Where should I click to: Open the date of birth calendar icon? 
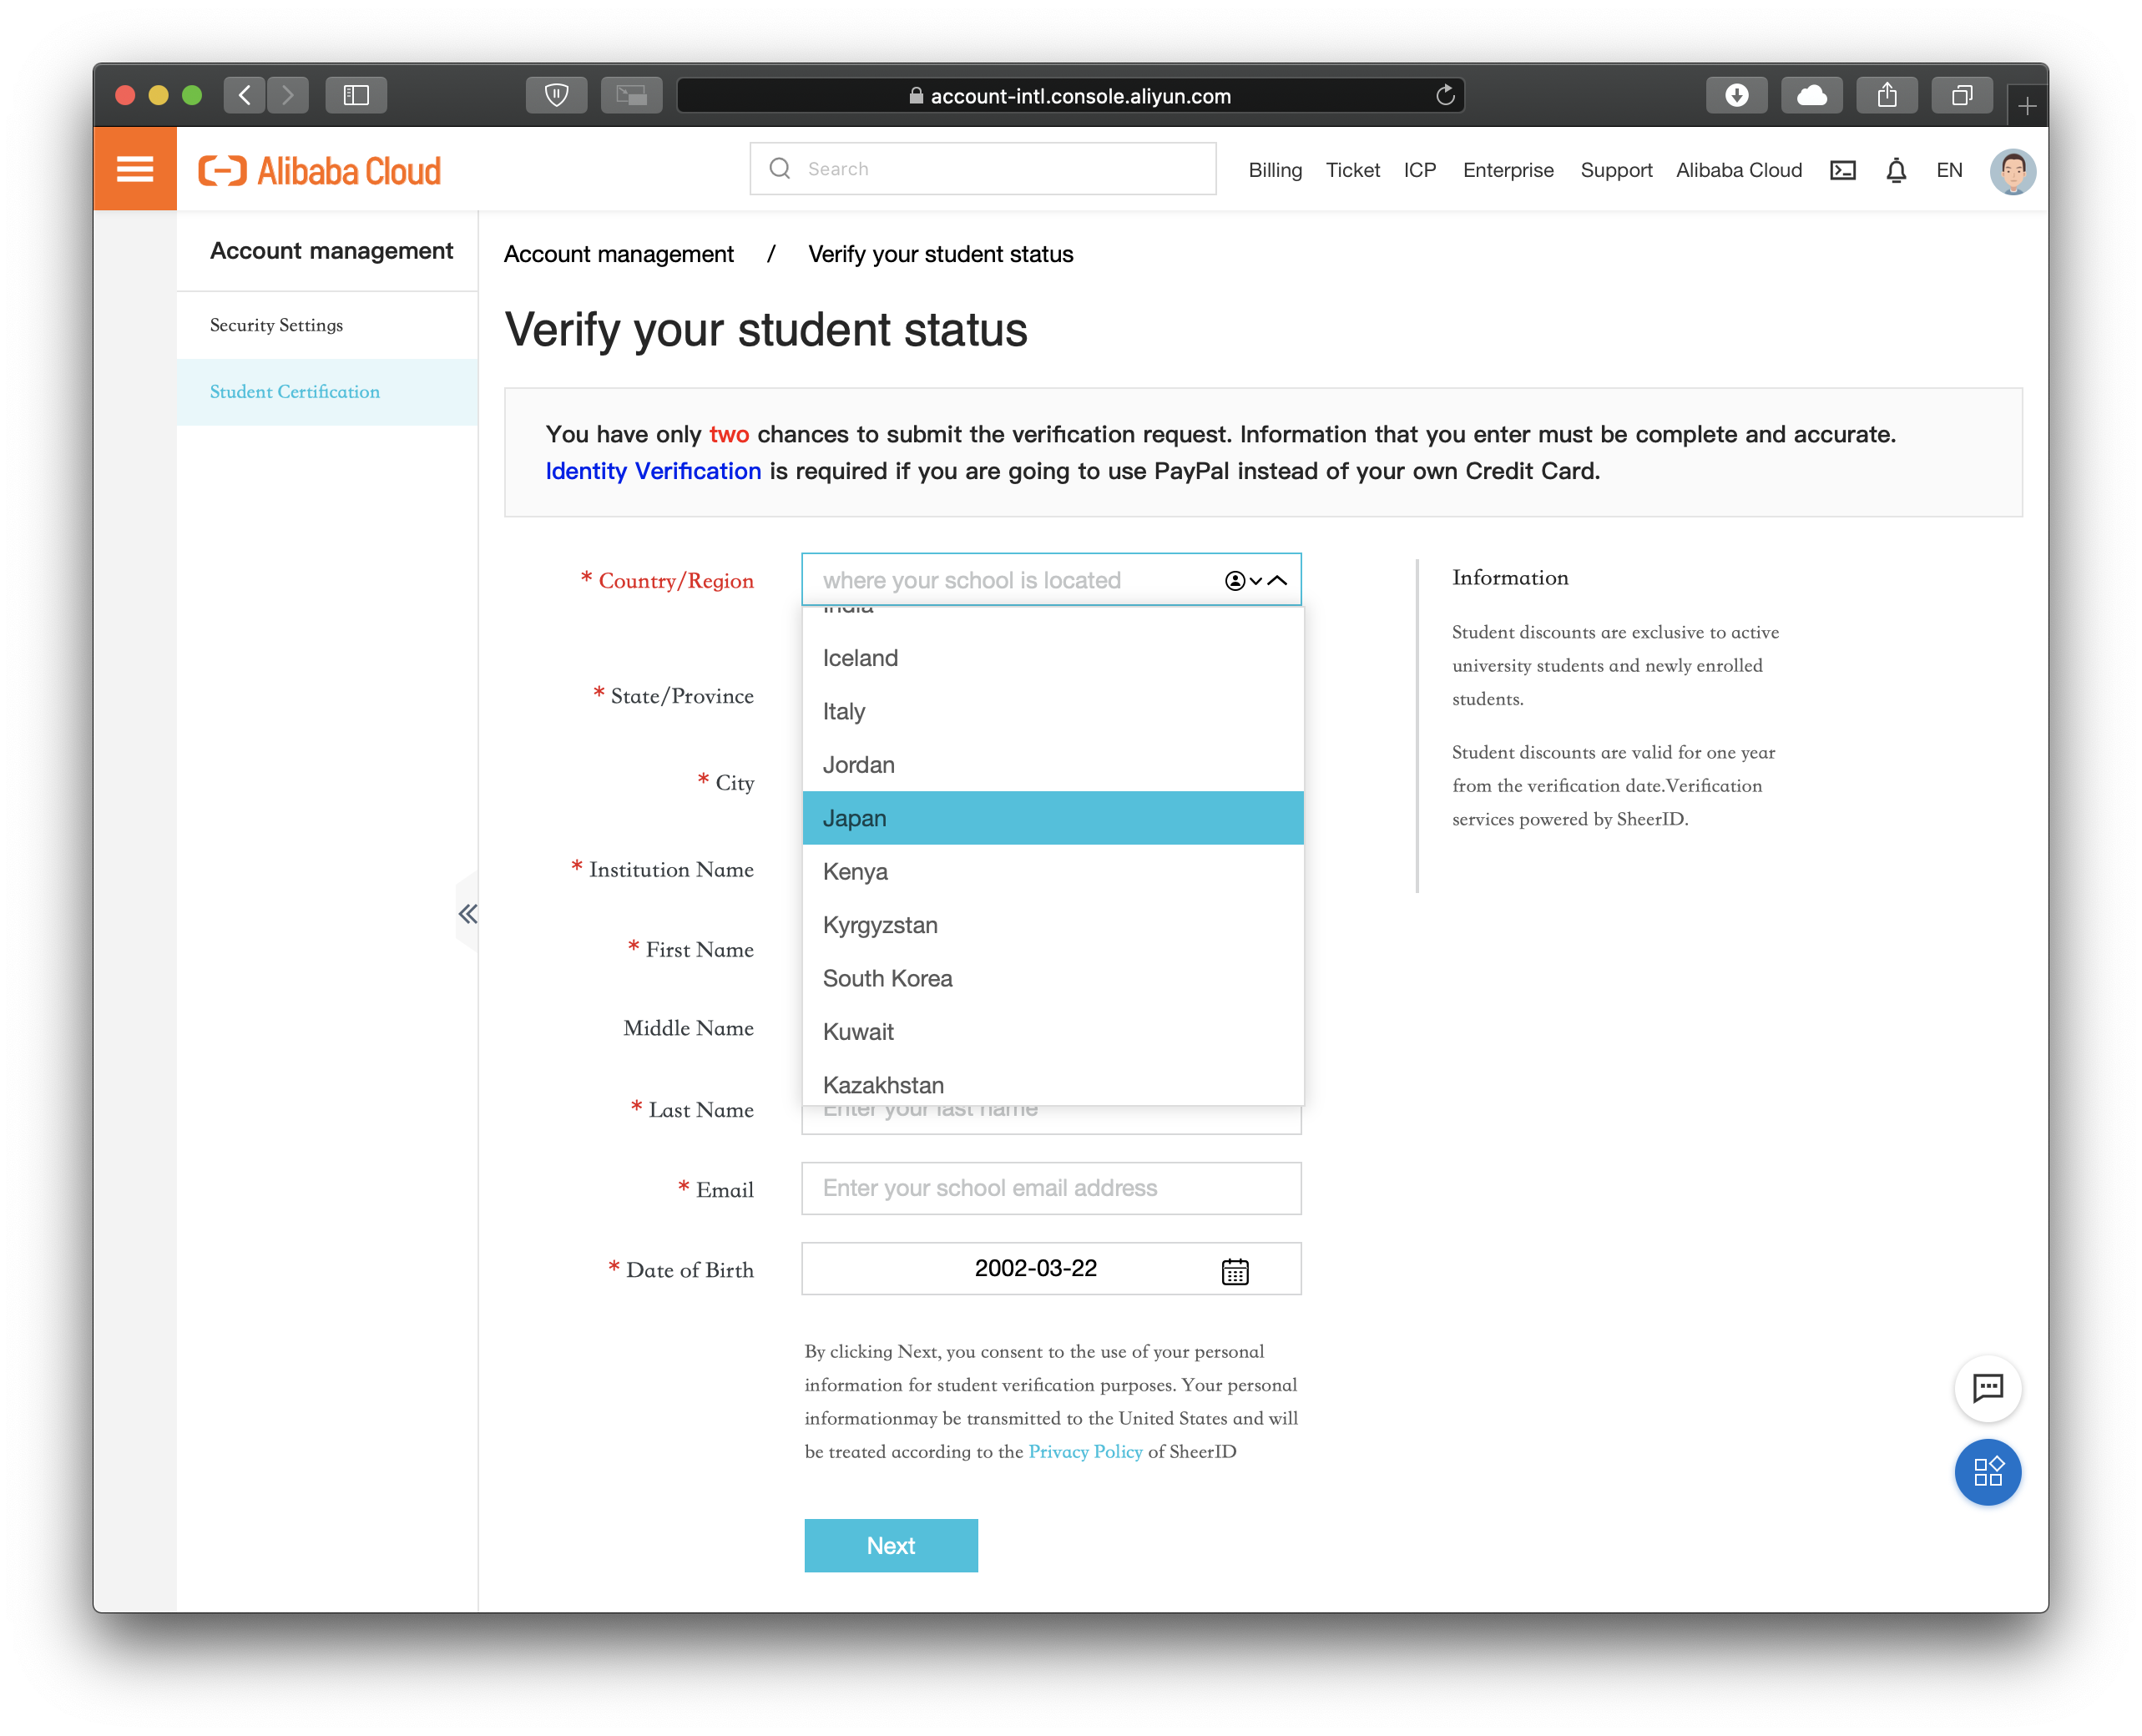(x=1235, y=1271)
